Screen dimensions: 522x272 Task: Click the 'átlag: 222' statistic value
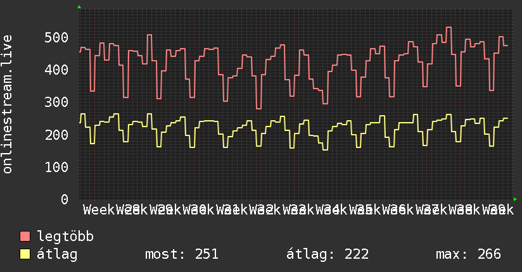[x=328, y=255]
